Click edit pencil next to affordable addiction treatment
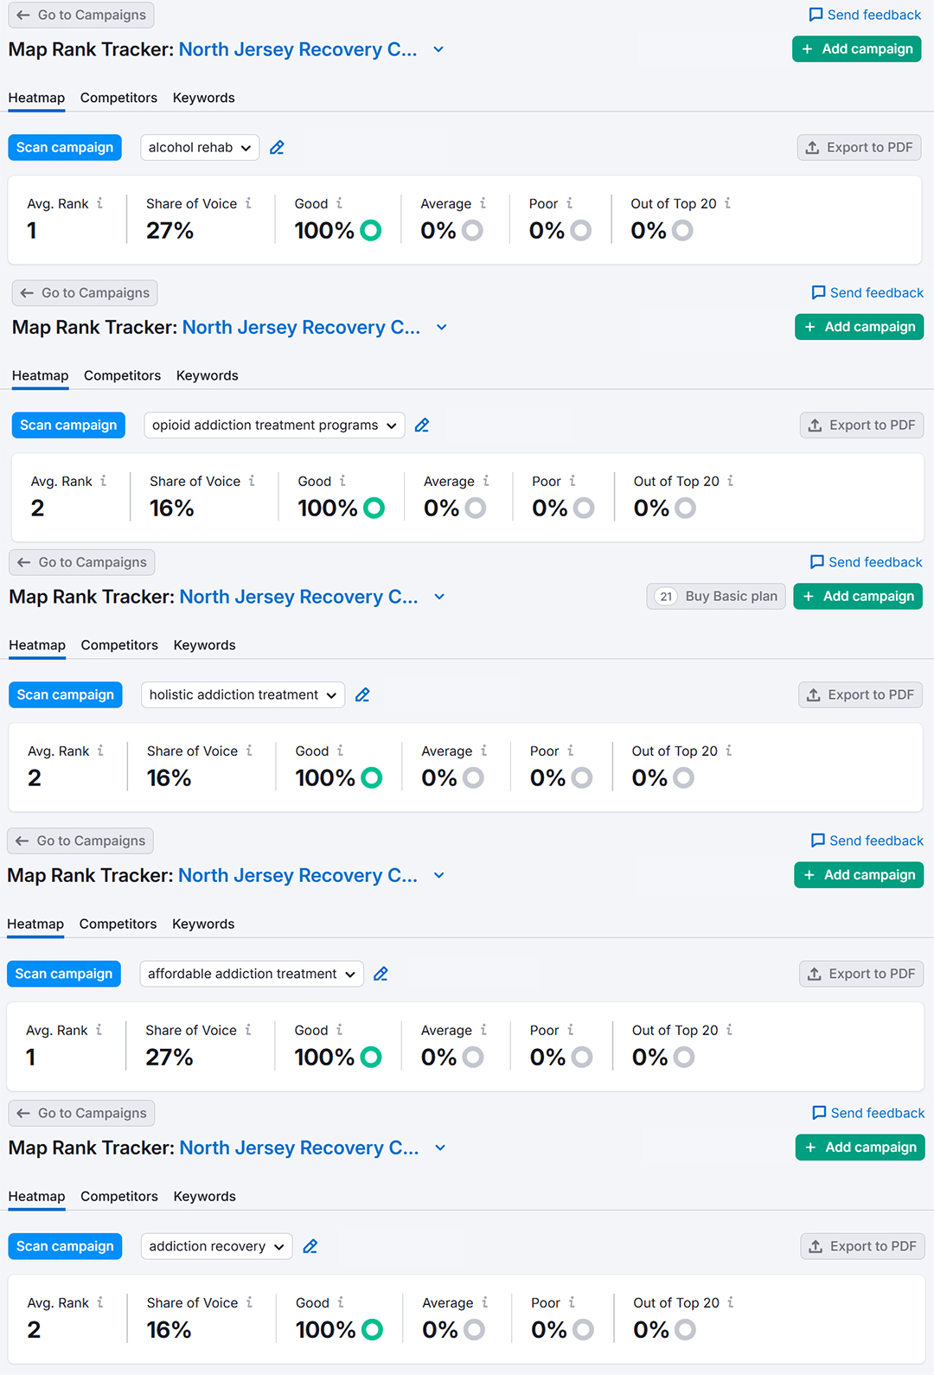Viewport: 934px width, 1375px height. 381,974
